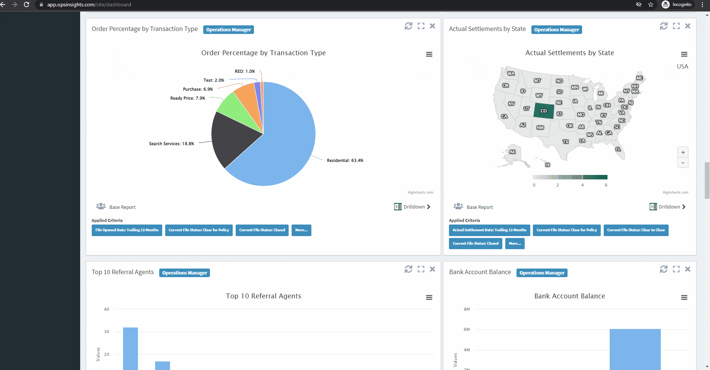Open the Top 10 Referral Agents chart menu
The width and height of the screenshot is (710, 370).
tap(429, 297)
